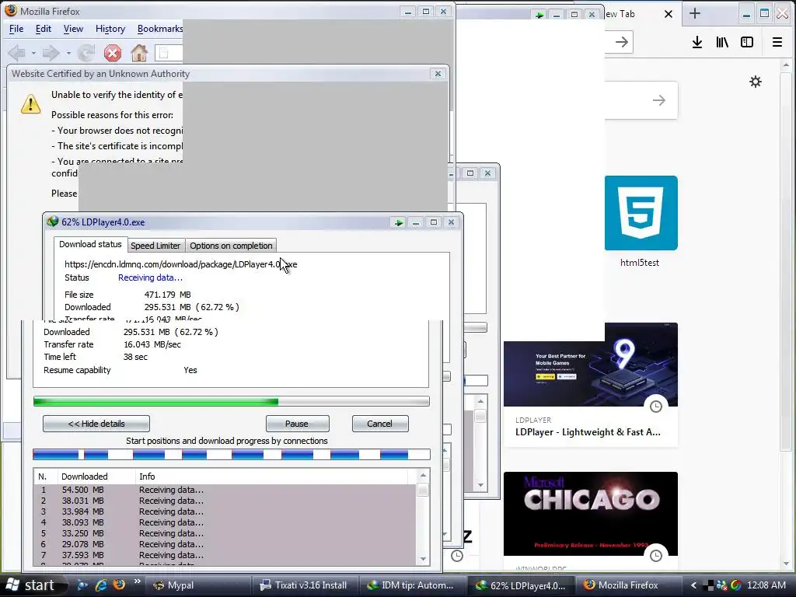Switch to the Speed Limiter tab
Screen dimensions: 796x597
pyautogui.click(x=155, y=246)
